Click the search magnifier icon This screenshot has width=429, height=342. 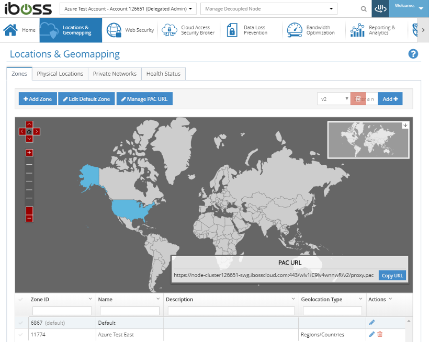click(364, 9)
